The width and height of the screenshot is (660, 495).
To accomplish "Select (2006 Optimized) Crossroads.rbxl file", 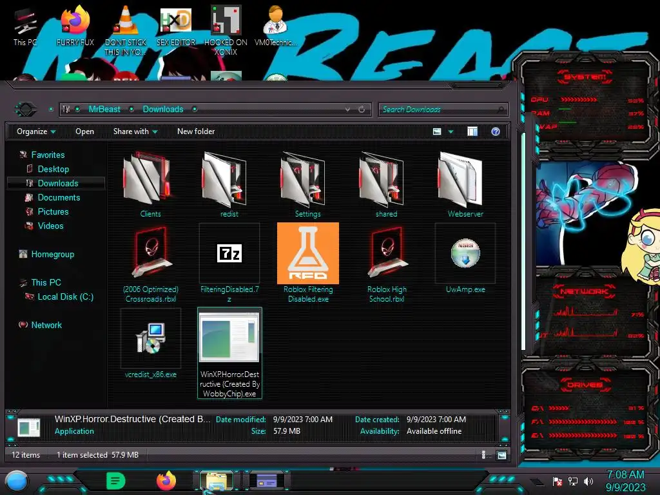I will click(x=150, y=263).
